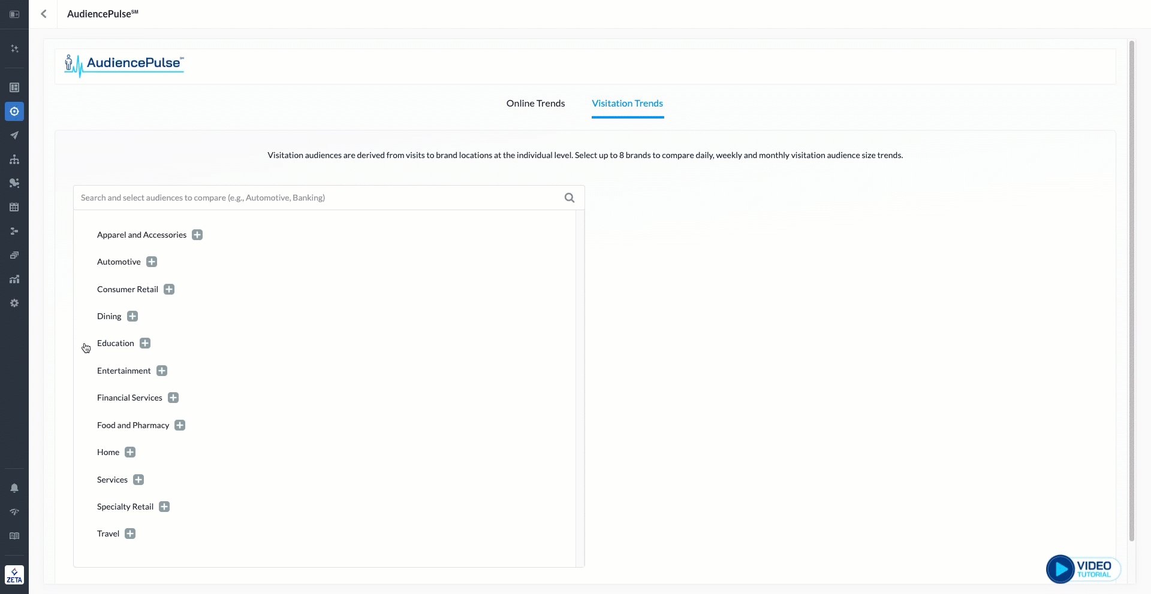The width and height of the screenshot is (1151, 594).
Task: Expand the Travel category
Action: click(x=130, y=534)
